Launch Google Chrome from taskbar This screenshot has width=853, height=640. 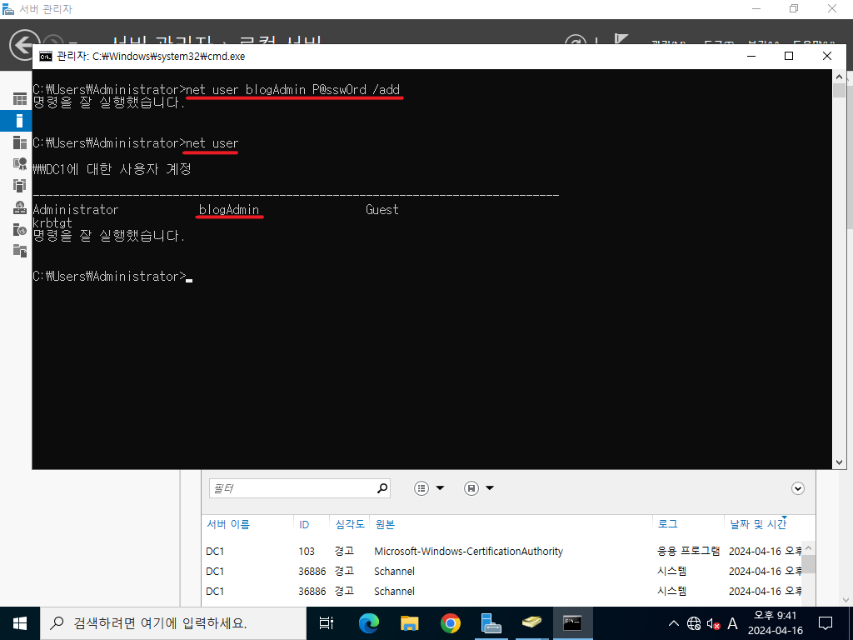450,623
